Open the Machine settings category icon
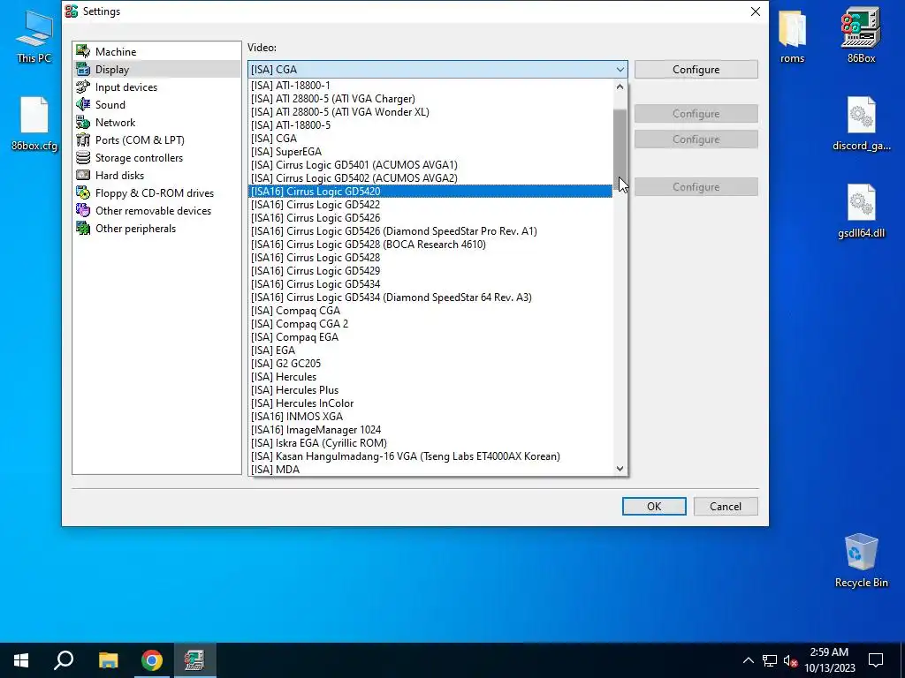Image resolution: width=905 pixels, height=678 pixels. (83, 51)
